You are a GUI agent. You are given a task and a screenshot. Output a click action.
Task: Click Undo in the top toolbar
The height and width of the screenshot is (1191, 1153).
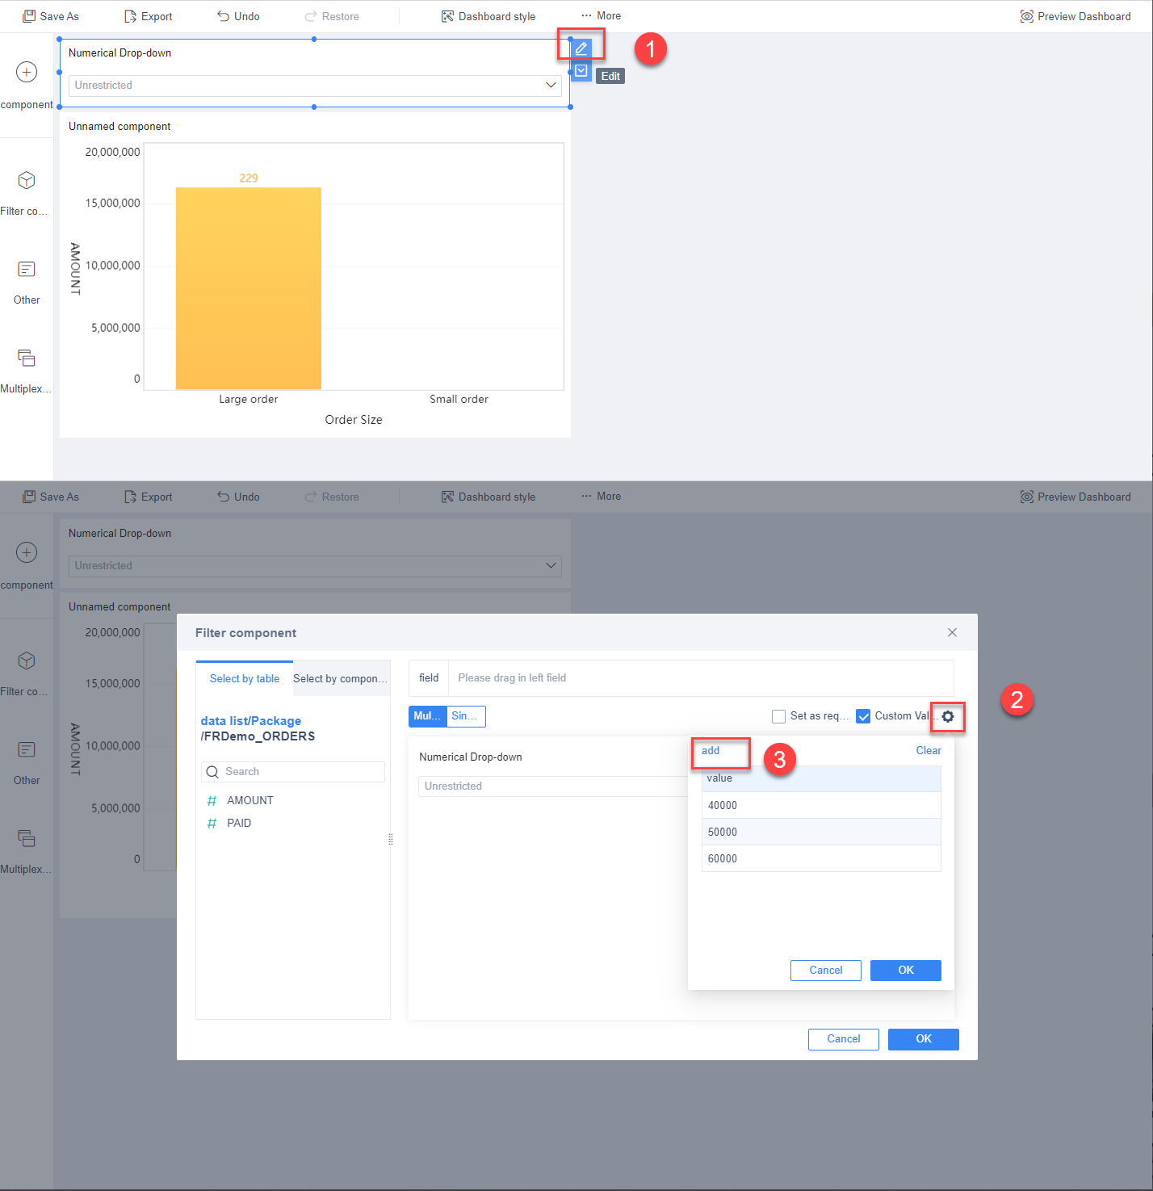point(238,16)
